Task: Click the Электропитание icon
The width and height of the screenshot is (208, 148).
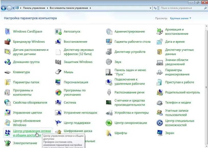Action: click(7, 143)
